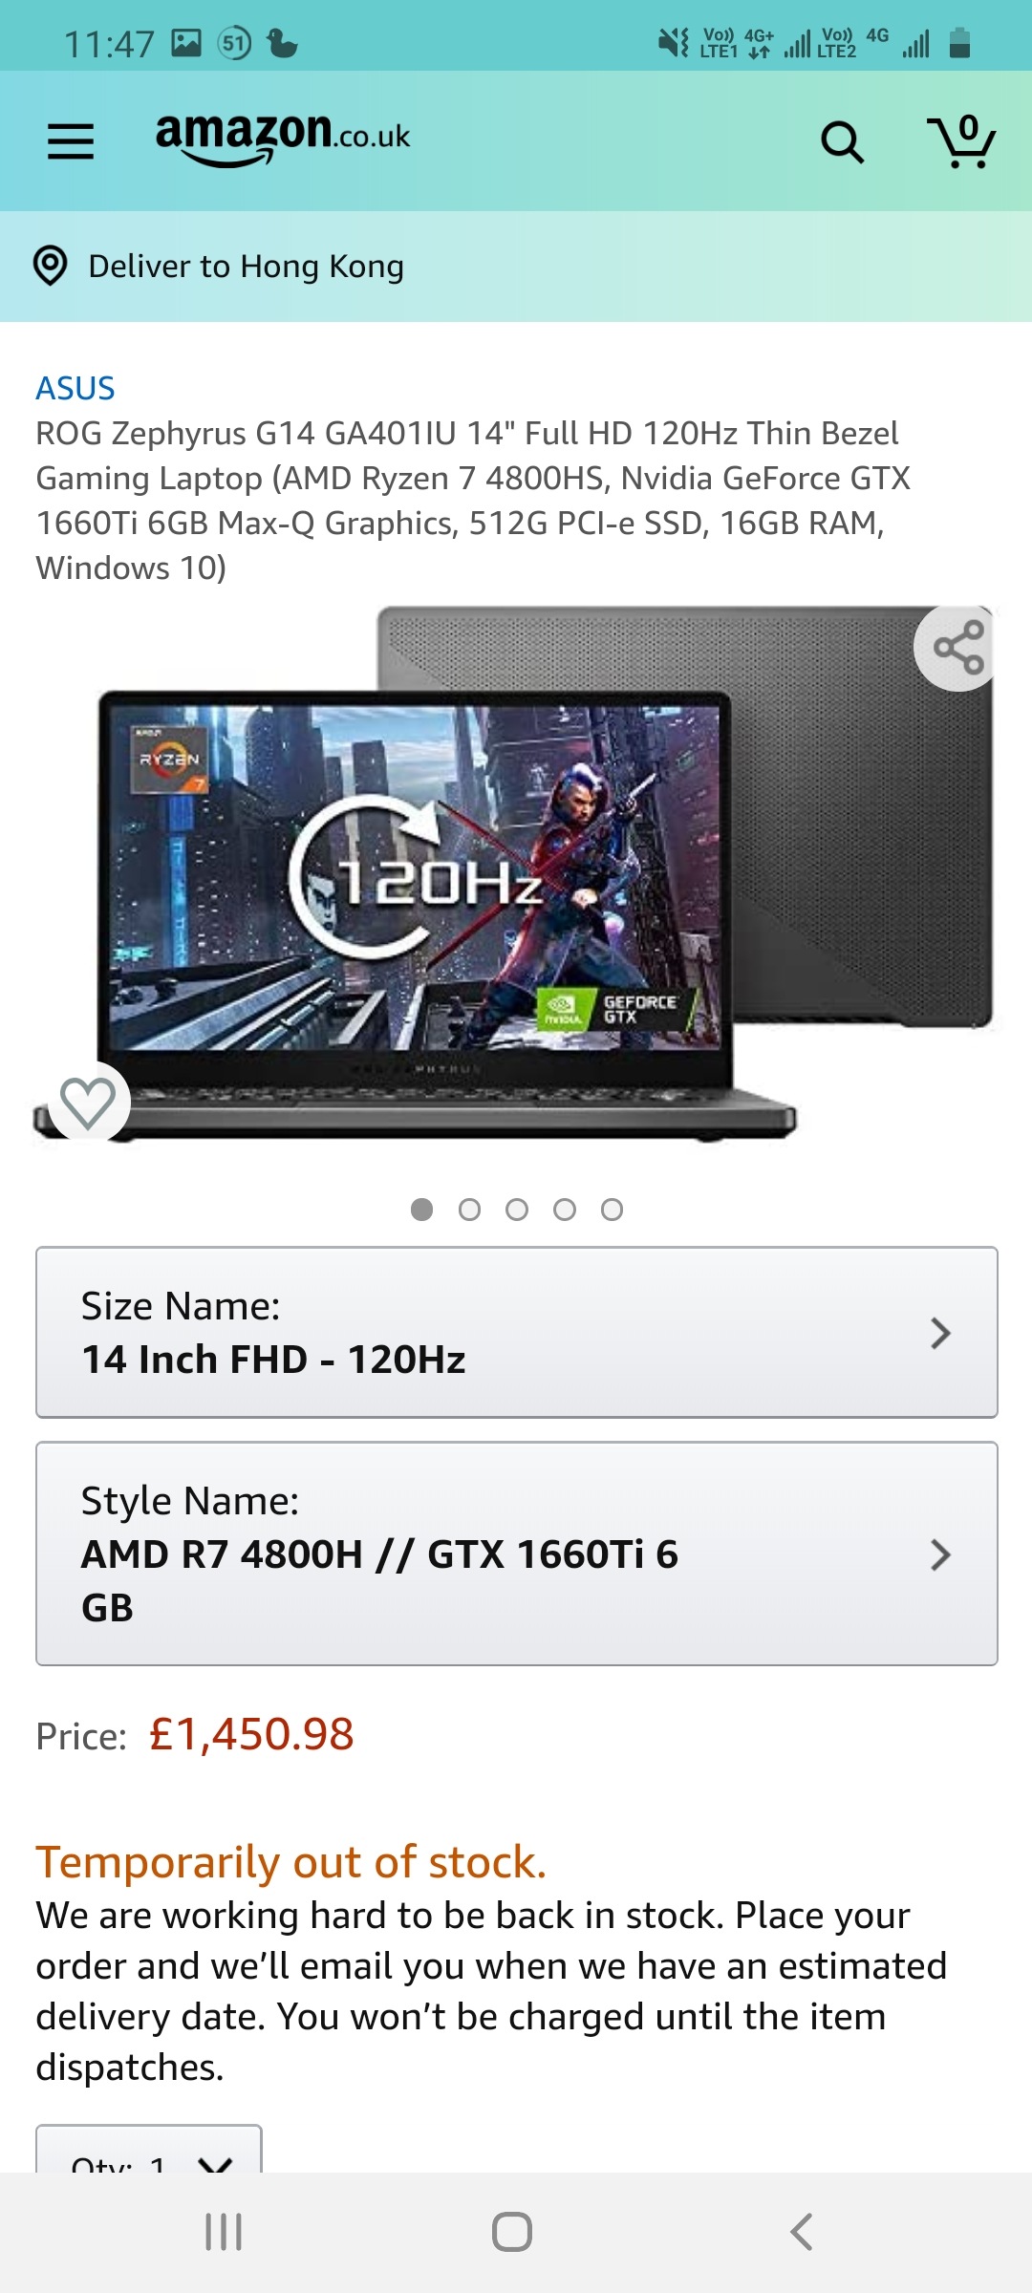Tap Deliver to Hong Kong
The width and height of the screenshot is (1032, 2293).
coord(246,266)
